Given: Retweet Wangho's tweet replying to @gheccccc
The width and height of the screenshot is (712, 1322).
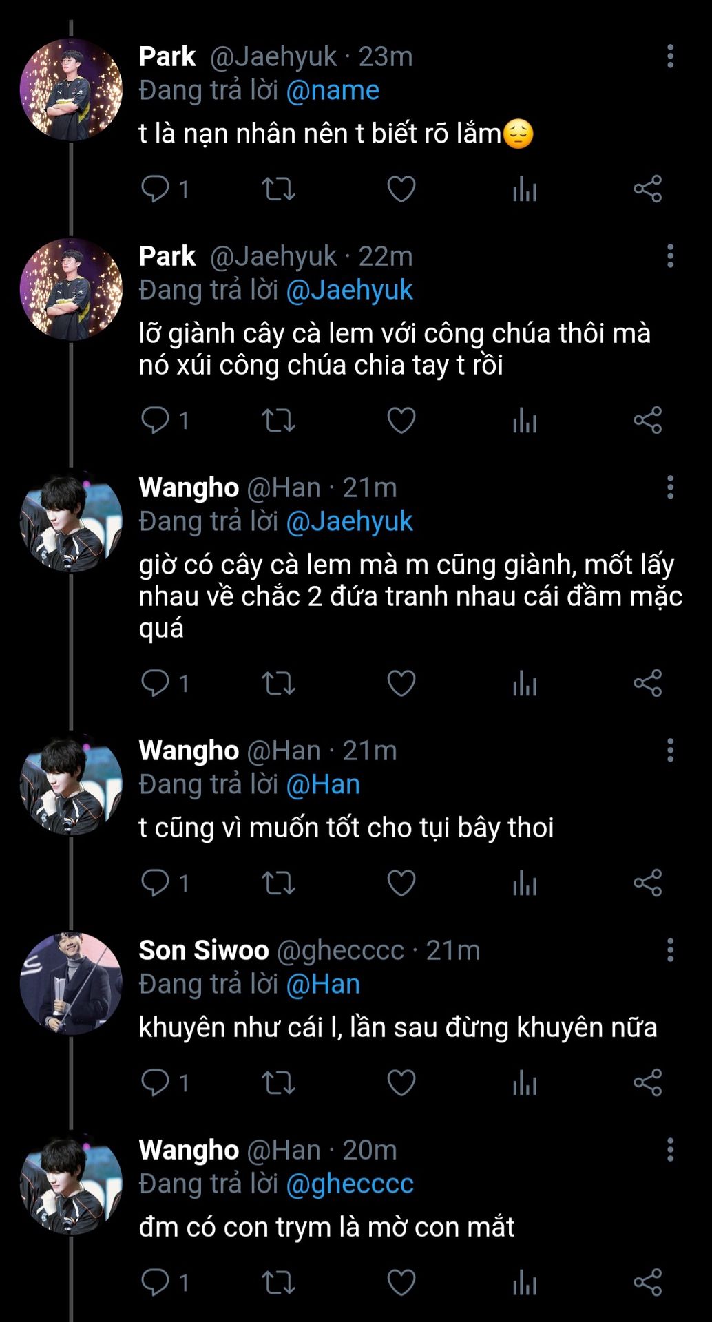Looking at the screenshot, I should coord(278,1282).
